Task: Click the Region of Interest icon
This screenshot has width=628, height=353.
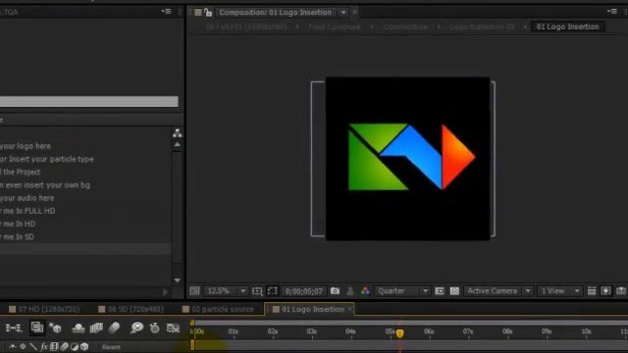Action: coord(440,291)
